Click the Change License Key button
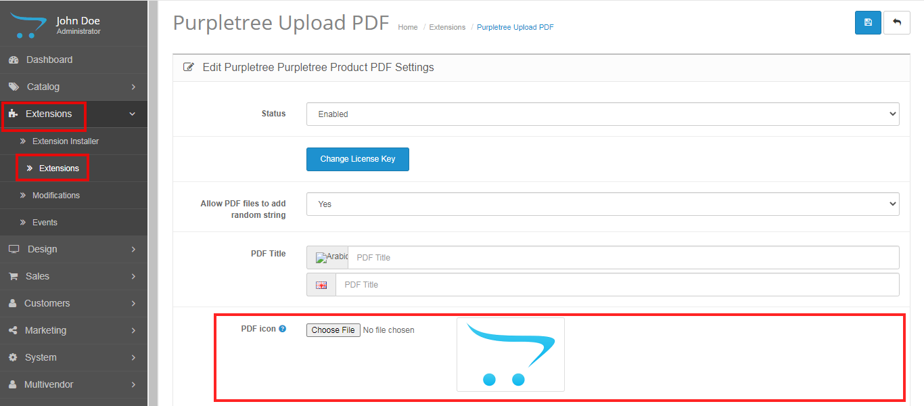The height and width of the screenshot is (406, 924). pyautogui.click(x=358, y=159)
